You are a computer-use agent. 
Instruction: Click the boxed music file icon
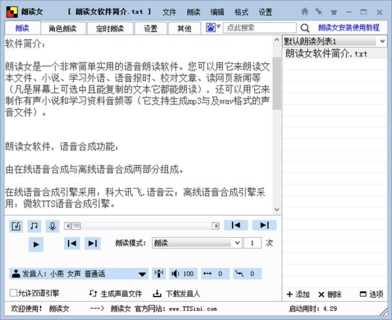coord(16,226)
